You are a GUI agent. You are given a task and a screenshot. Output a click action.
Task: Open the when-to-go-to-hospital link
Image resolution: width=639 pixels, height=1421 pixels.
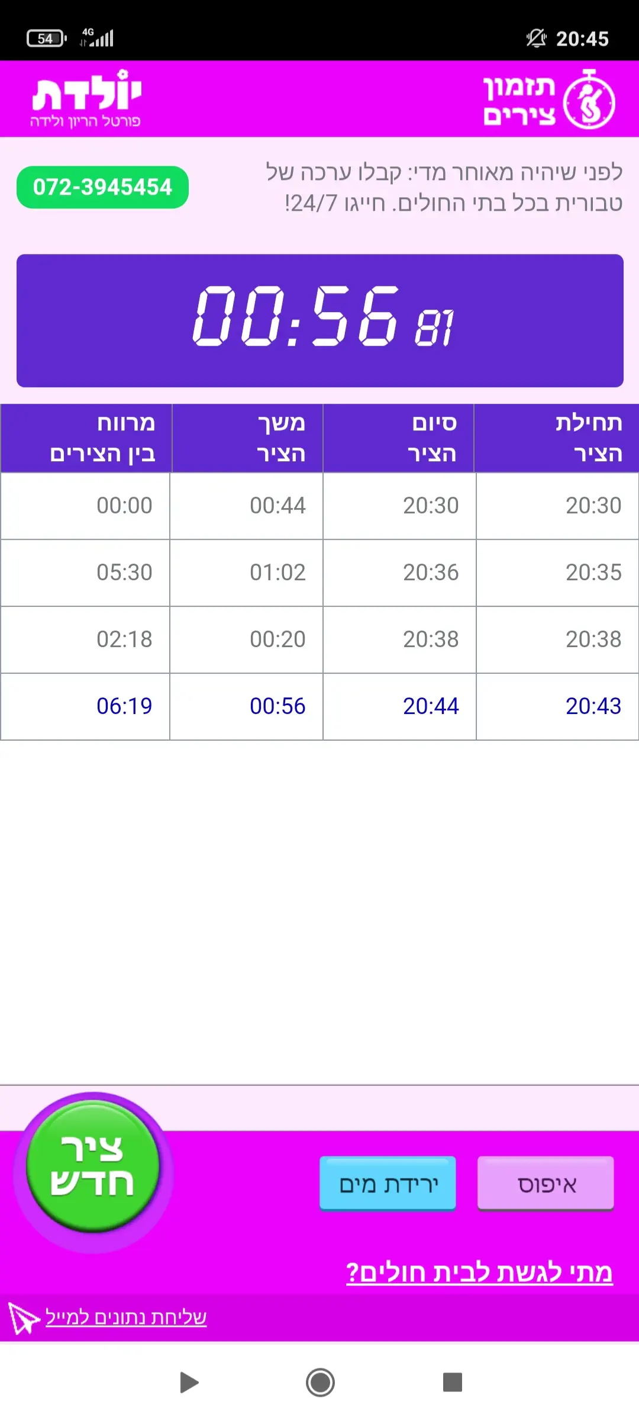point(479,1272)
